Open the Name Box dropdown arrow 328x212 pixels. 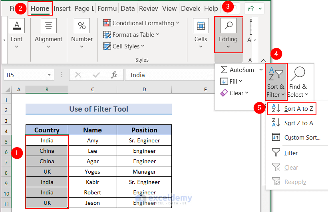tap(50, 75)
